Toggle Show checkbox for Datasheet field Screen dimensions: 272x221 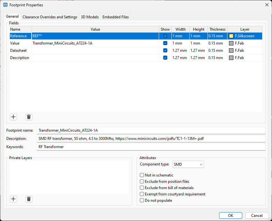coord(165,51)
